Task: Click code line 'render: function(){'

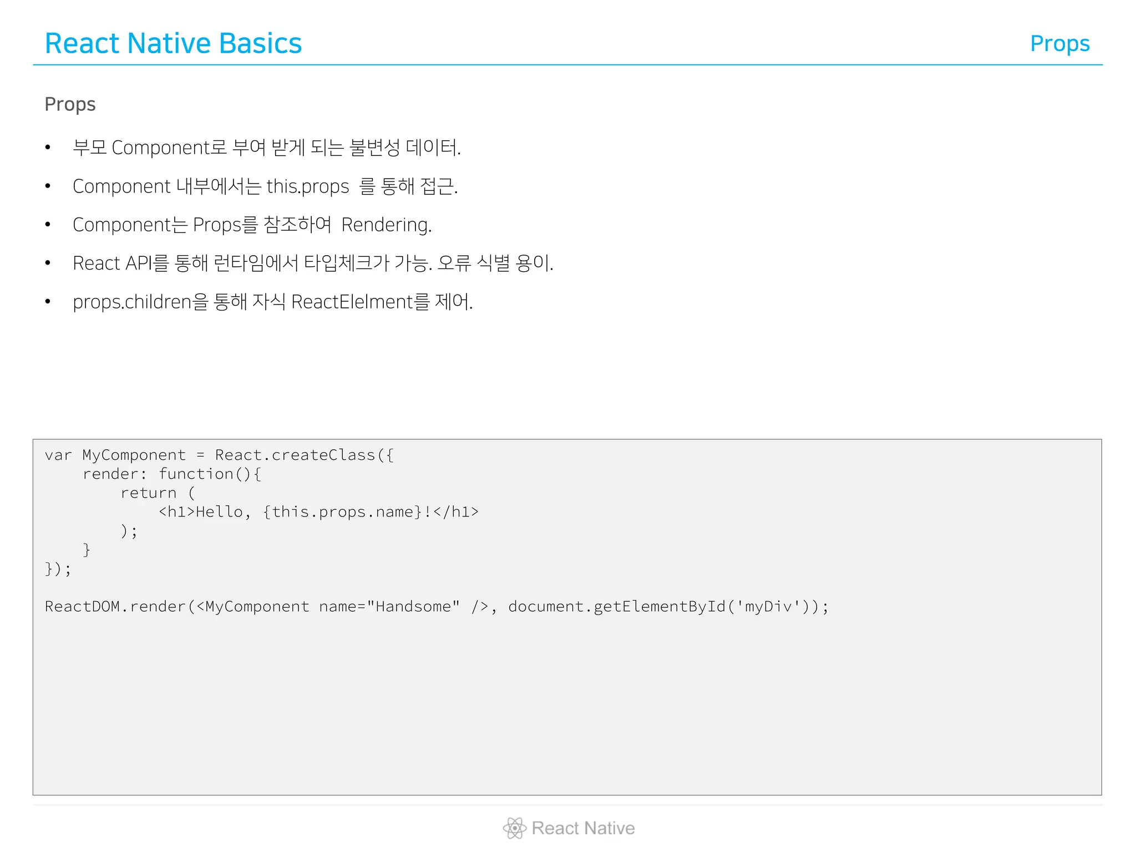Action: point(172,474)
